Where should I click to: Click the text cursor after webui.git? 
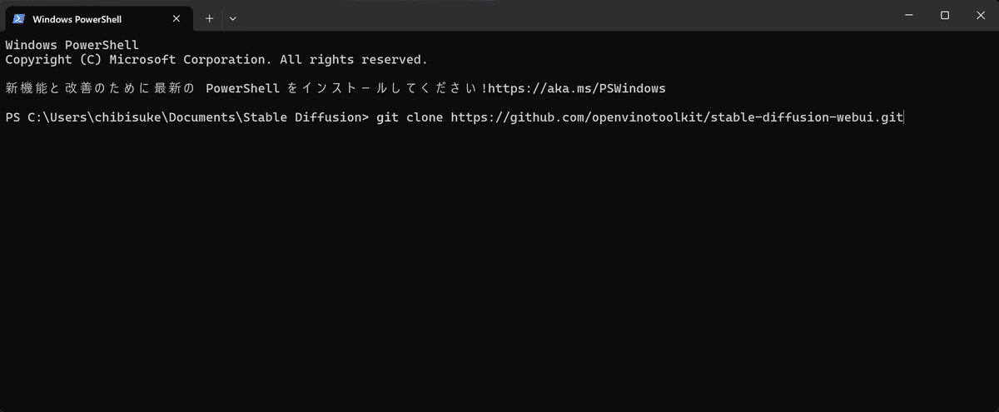click(x=904, y=117)
